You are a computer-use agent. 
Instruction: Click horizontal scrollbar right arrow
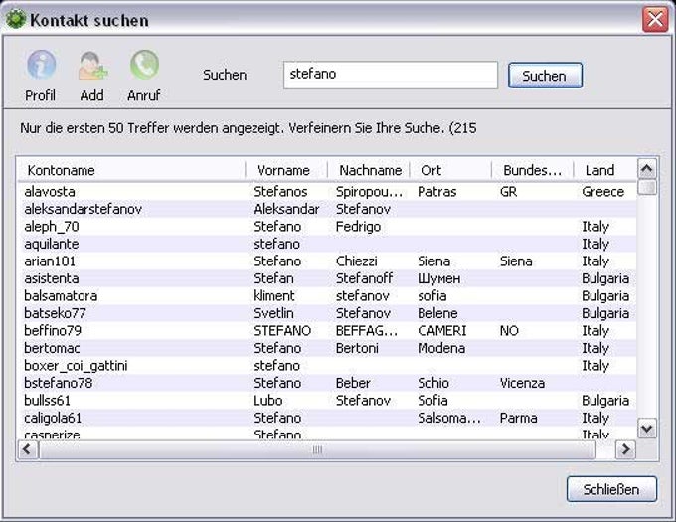coord(625,449)
